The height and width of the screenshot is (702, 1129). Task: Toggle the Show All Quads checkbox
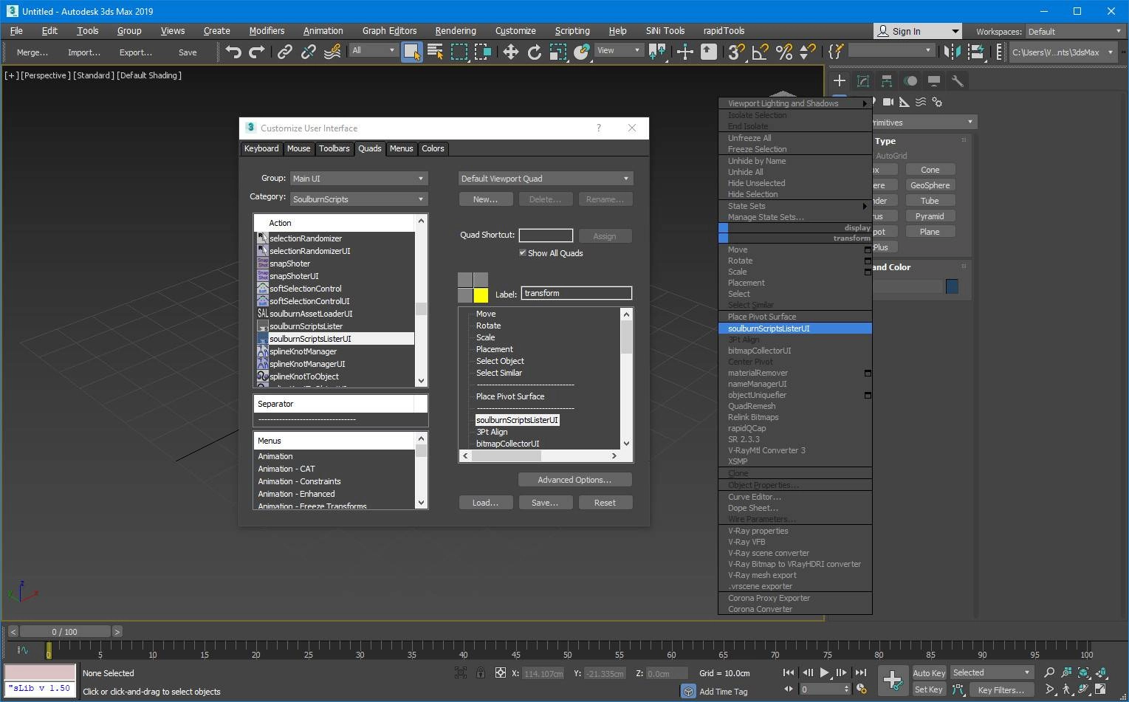[523, 252]
